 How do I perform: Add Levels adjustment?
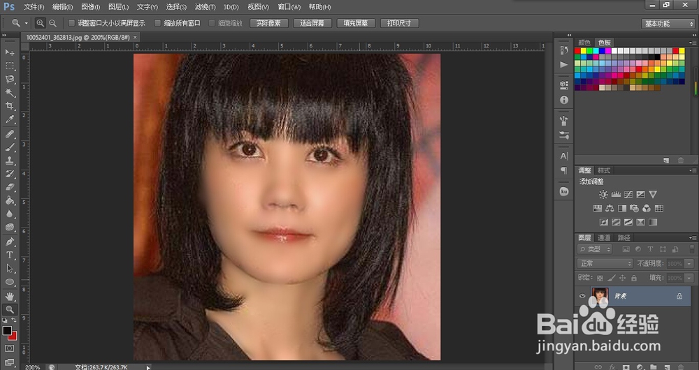click(x=616, y=195)
